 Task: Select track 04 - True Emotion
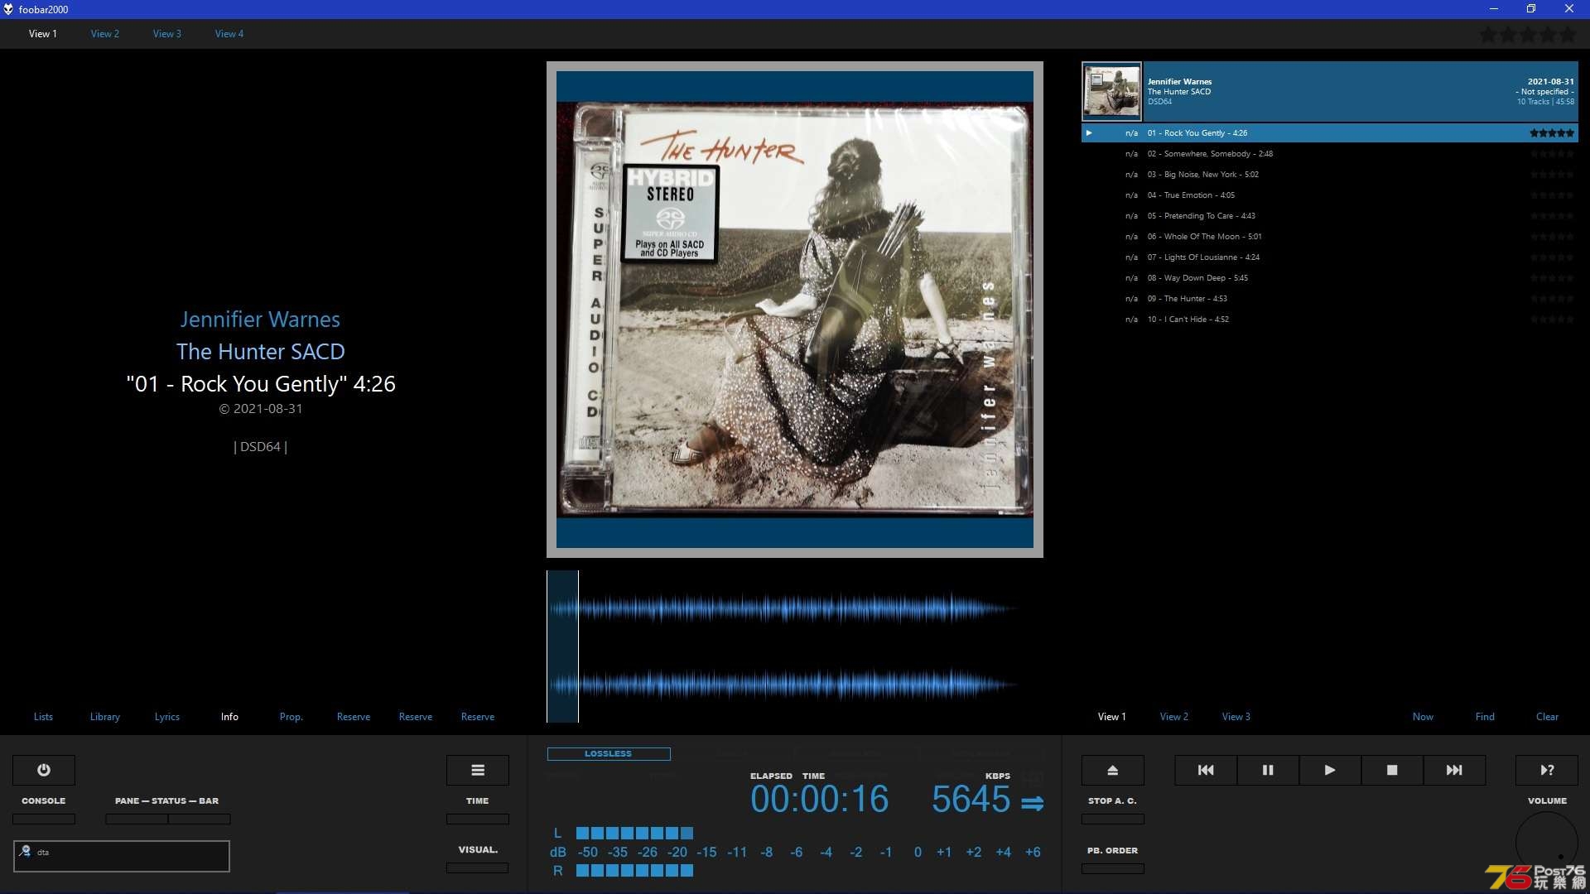pos(1329,195)
